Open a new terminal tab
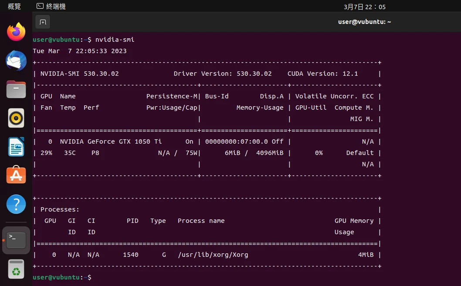Viewport: 461px width, 286px height. point(43,22)
